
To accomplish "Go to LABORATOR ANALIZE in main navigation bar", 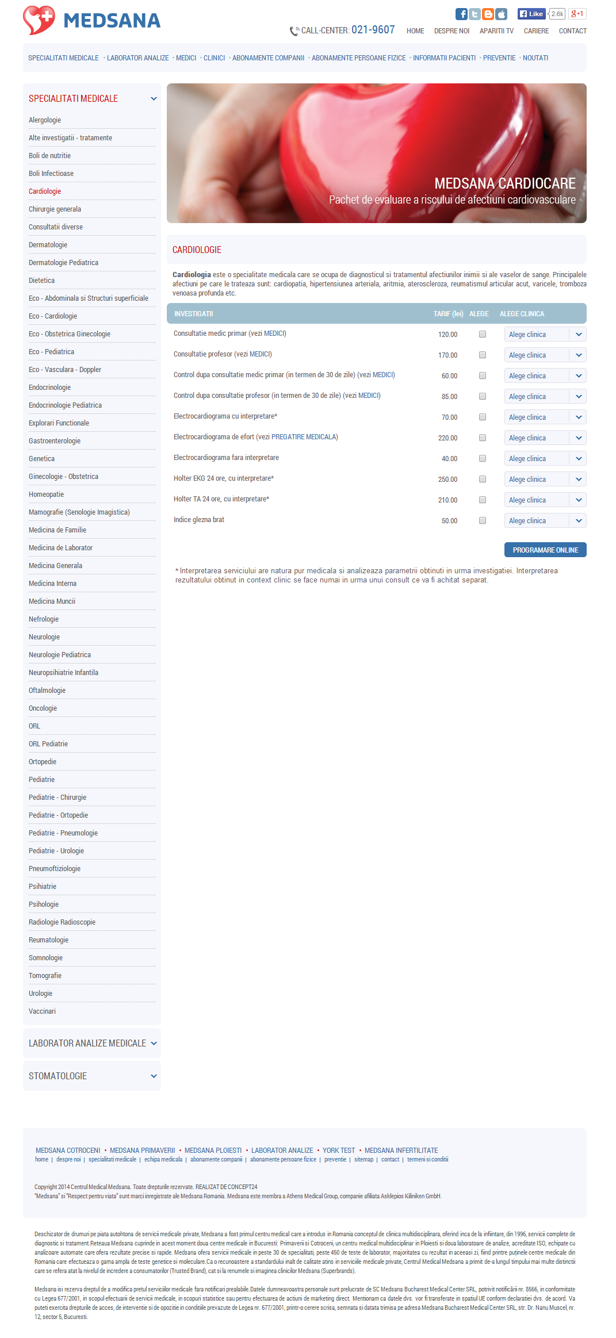I will [x=138, y=58].
